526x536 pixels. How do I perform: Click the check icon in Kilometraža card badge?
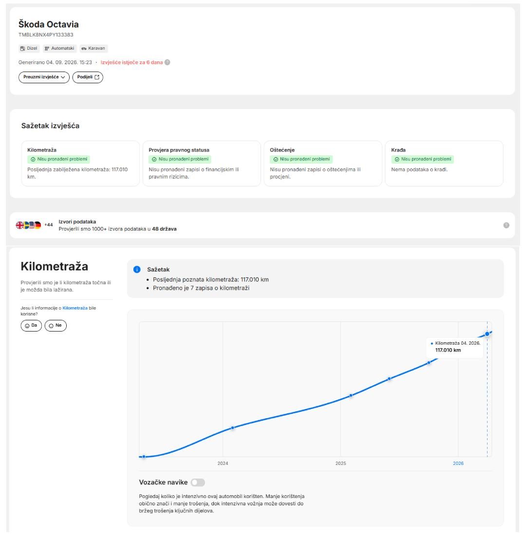coord(33,159)
